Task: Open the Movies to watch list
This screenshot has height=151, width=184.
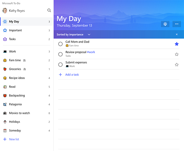Action: click(27, 113)
